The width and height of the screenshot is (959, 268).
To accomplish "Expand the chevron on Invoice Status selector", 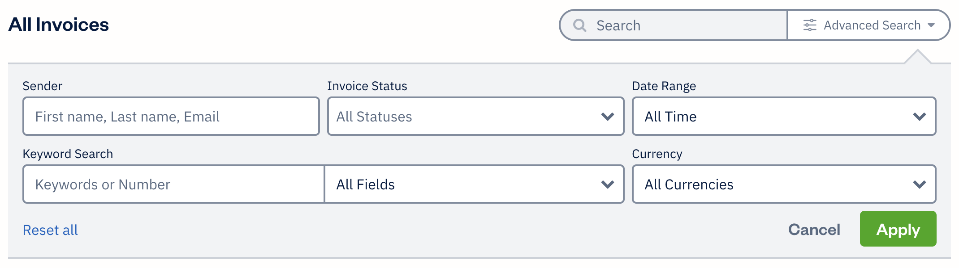I will (608, 117).
